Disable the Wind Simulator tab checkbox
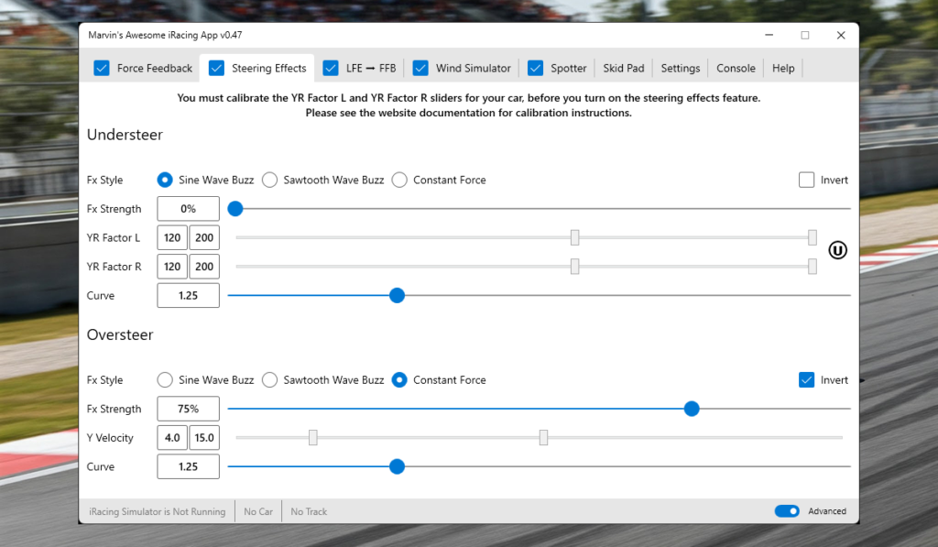This screenshot has height=547, width=938. pyautogui.click(x=420, y=68)
